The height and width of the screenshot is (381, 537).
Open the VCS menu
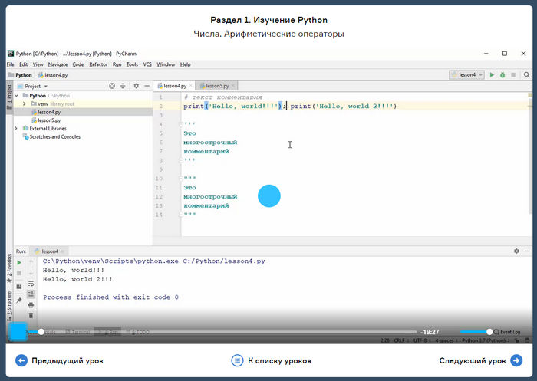(147, 64)
